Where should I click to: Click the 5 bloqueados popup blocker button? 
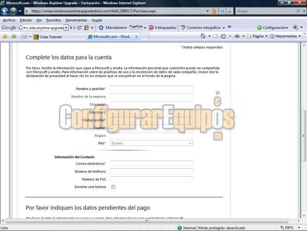(x=163, y=28)
